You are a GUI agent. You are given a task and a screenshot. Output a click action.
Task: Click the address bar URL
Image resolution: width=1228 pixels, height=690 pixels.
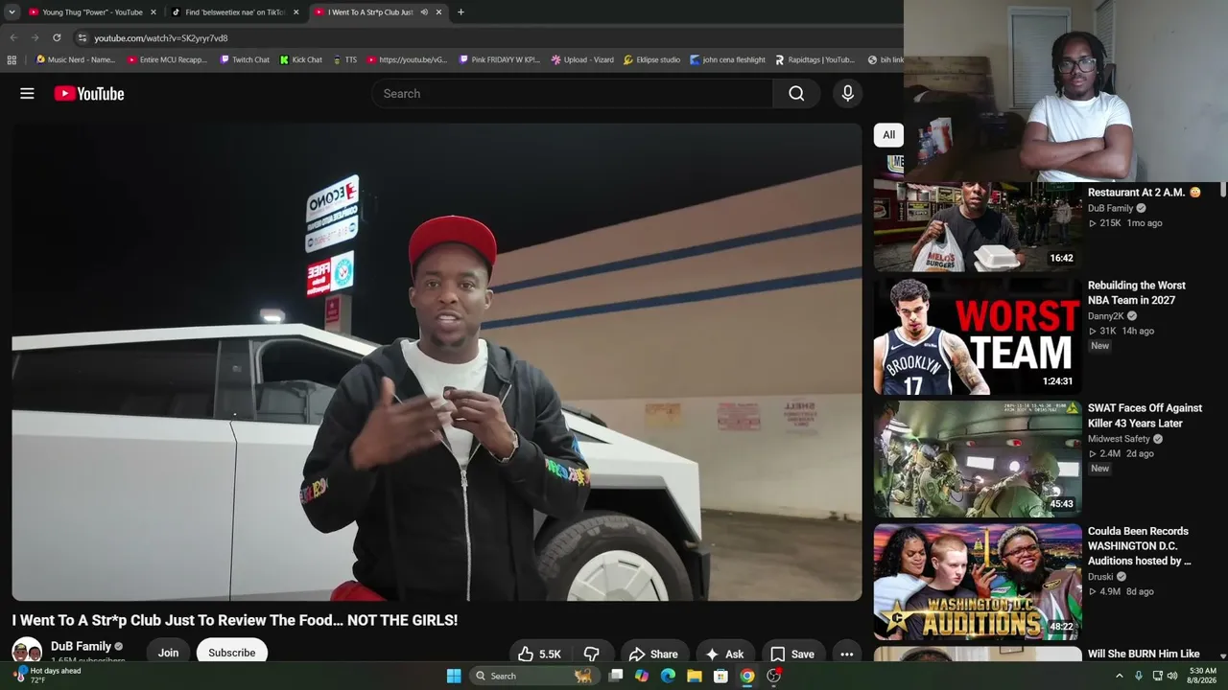[x=161, y=38]
